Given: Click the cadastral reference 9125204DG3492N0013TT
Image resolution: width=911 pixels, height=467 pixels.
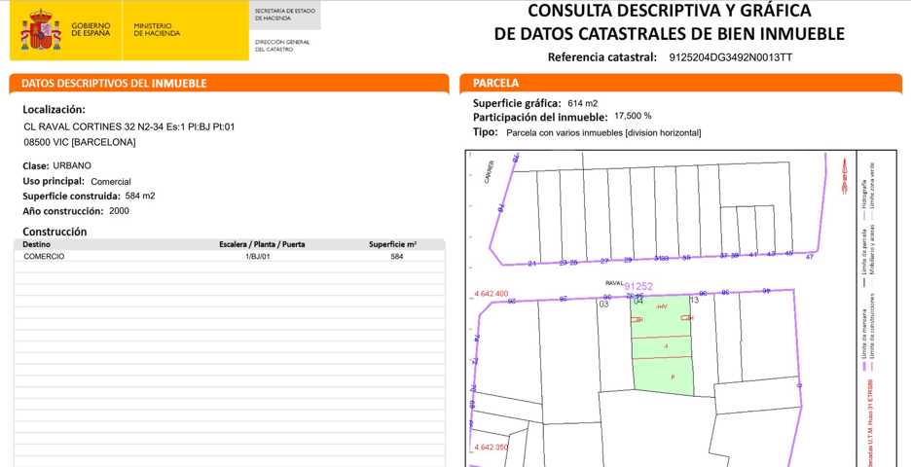Looking at the screenshot, I should pos(730,57).
